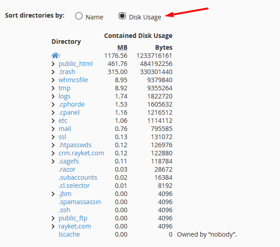
Task: Click the MB column header
Action: [x=122, y=47]
